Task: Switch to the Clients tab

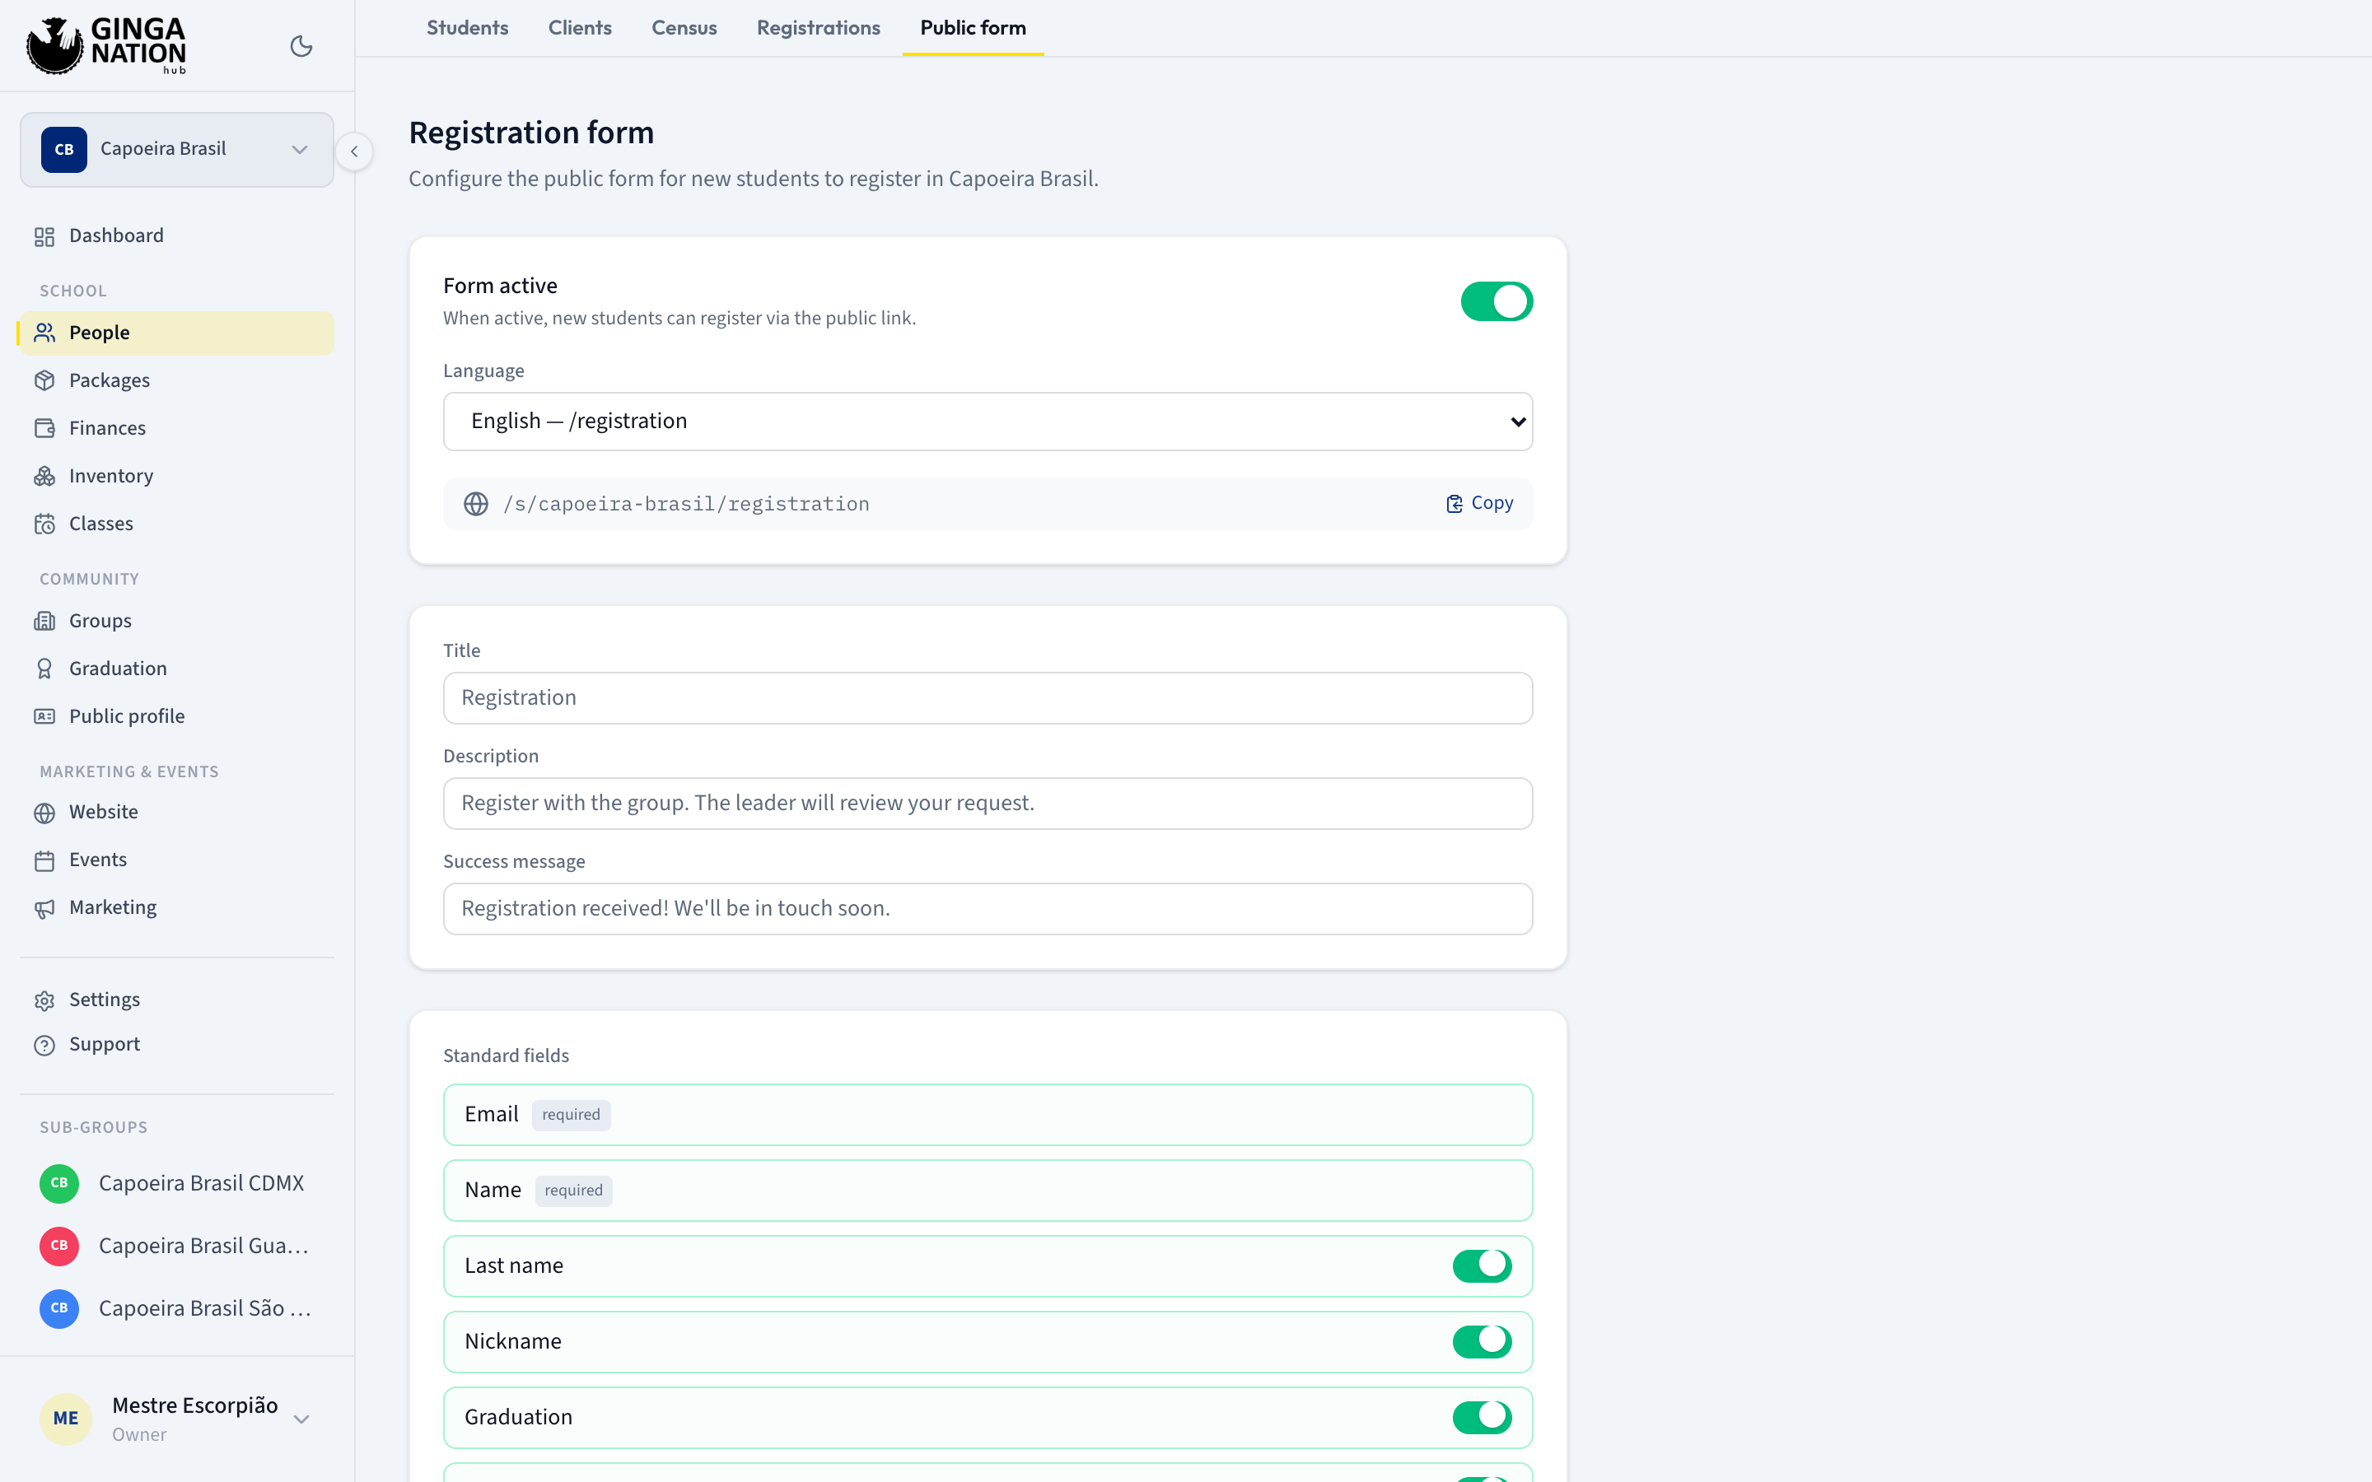Action: click(x=579, y=27)
